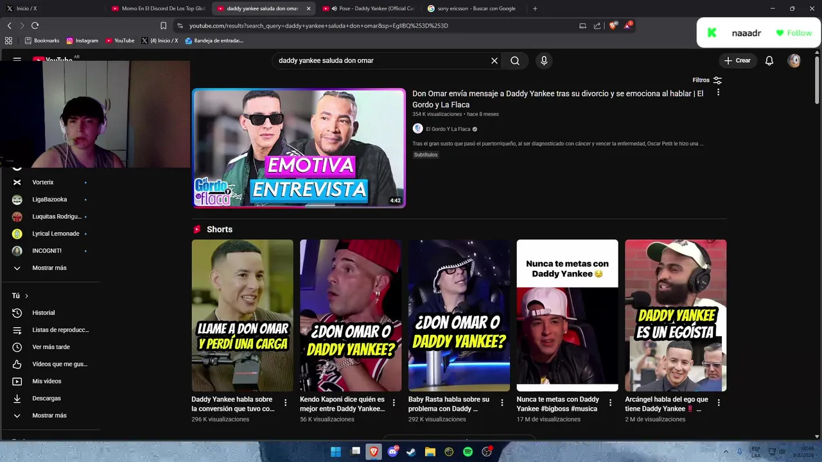Viewport: 822px width, 462px height.
Task: Open options menu for Don Omar interview video
Action: click(718, 92)
